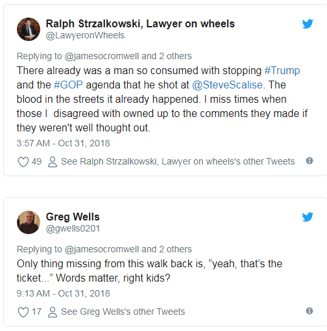See Greg Wells's other Tweets
The height and width of the screenshot is (331, 327).
click(x=123, y=311)
